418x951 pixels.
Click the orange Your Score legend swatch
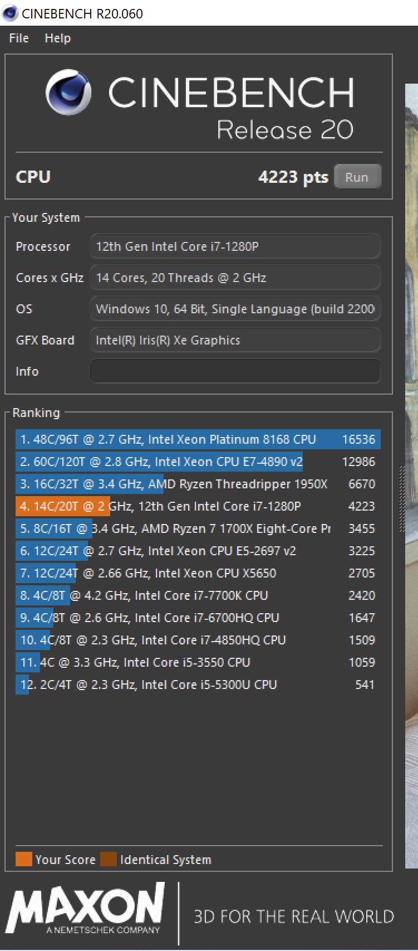coord(24,859)
